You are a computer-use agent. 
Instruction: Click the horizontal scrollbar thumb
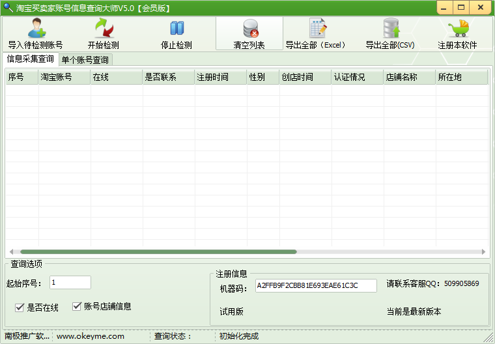[158, 251]
